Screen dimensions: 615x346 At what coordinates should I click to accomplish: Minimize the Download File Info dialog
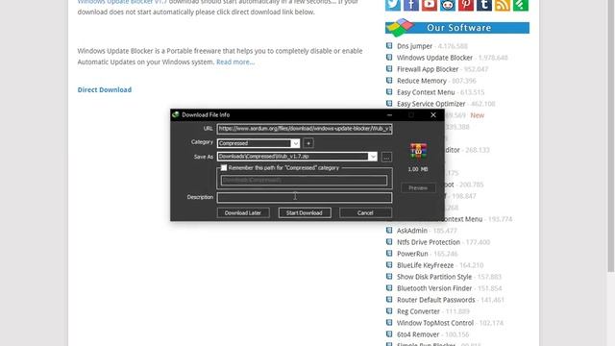click(x=389, y=115)
